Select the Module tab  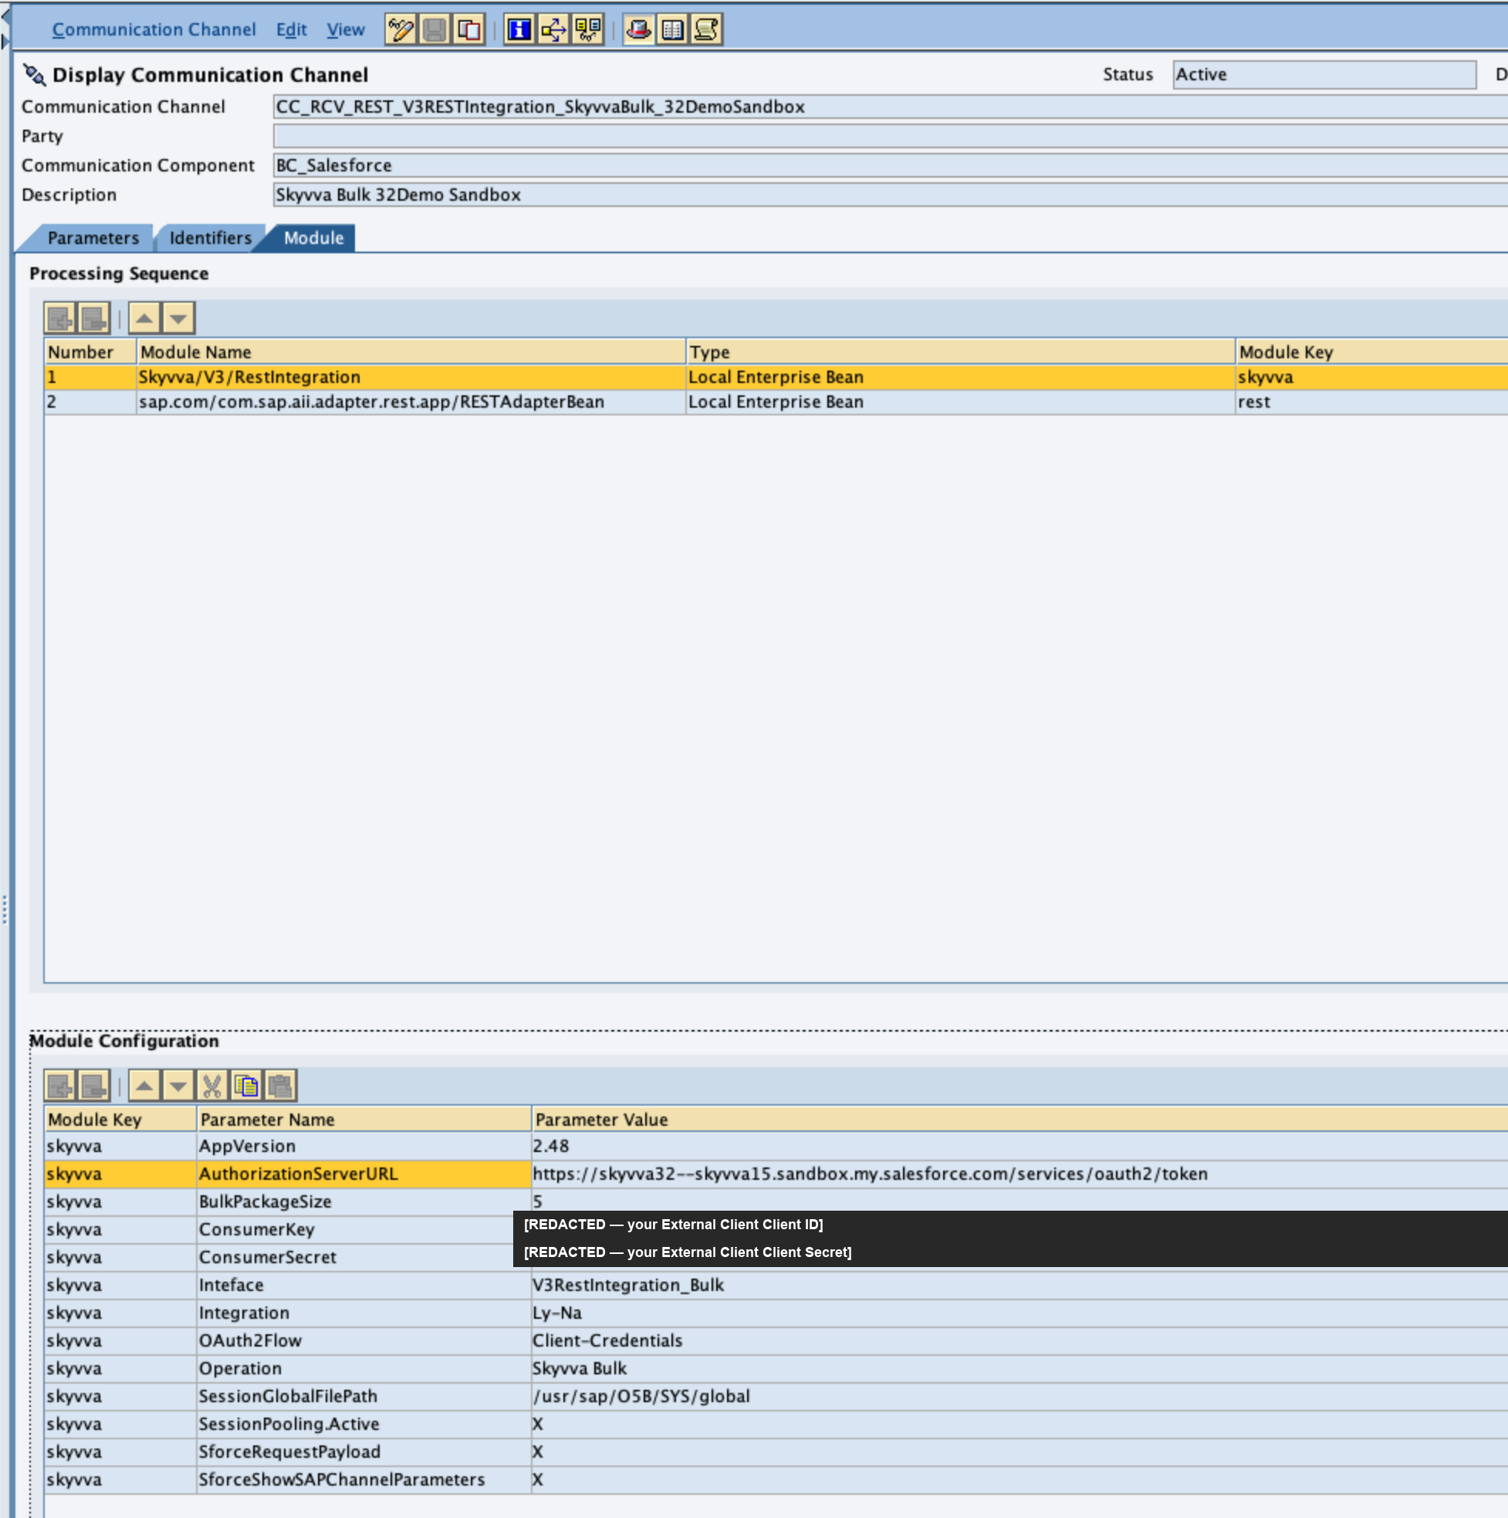point(313,238)
